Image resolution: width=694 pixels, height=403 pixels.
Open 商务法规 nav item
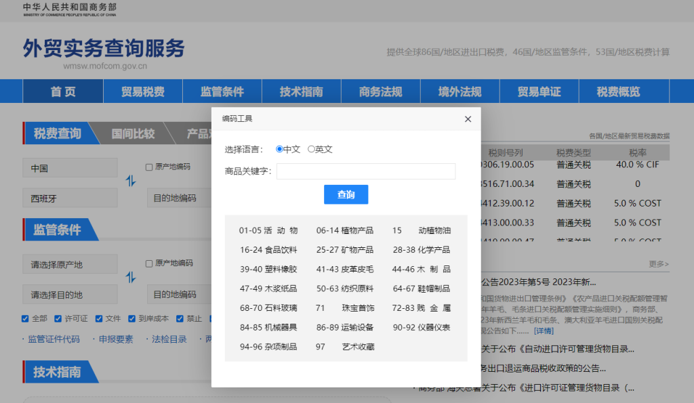click(x=381, y=91)
